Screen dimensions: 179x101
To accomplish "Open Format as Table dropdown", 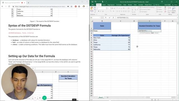I will 145,10.
